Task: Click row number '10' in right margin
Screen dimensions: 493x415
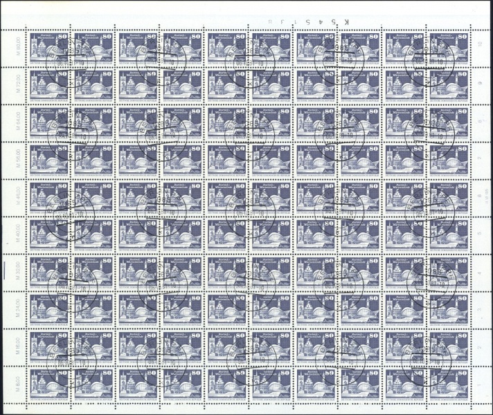Action: (x=479, y=44)
